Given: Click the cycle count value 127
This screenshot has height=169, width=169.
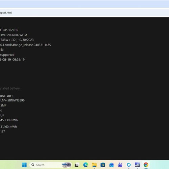Looking at the screenshot, I should 3,131.
